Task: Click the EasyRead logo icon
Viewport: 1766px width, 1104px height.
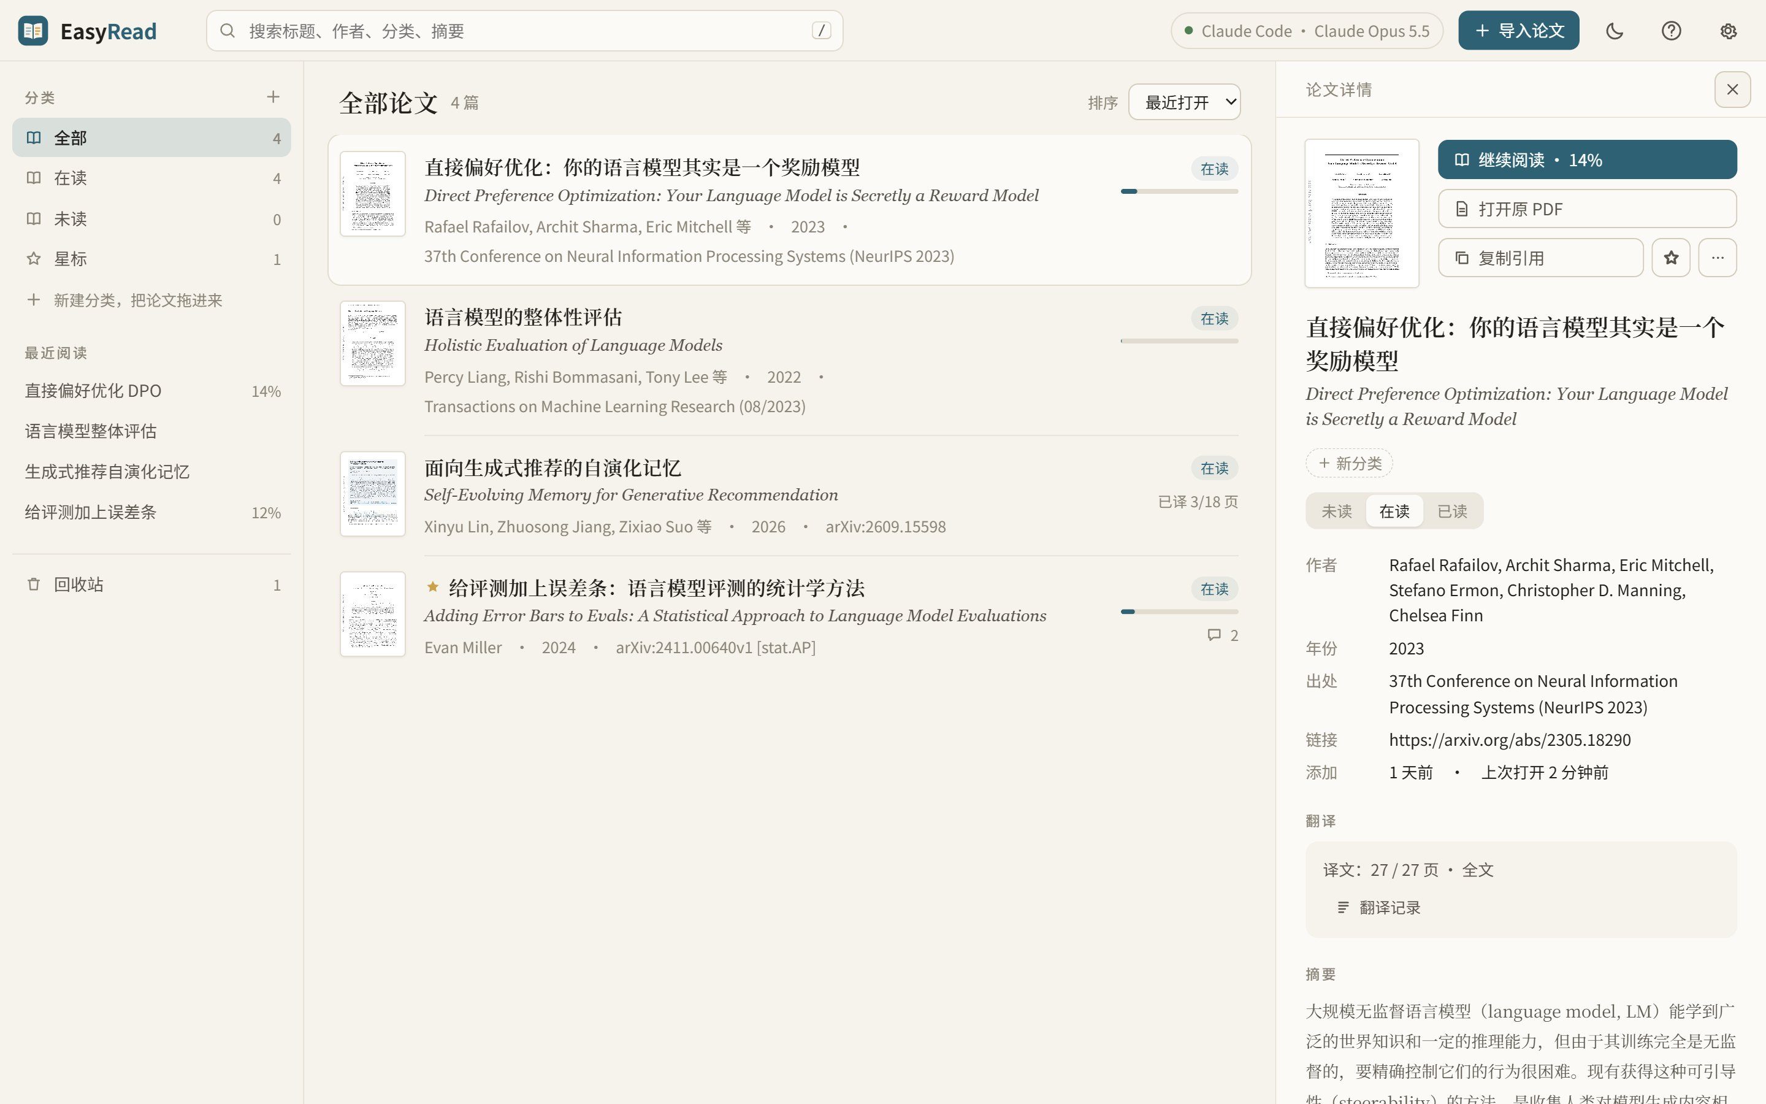Action: pos(33,31)
